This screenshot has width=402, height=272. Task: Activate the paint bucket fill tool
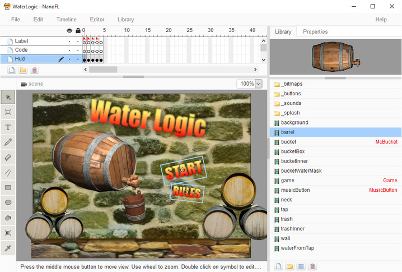click(x=8, y=218)
